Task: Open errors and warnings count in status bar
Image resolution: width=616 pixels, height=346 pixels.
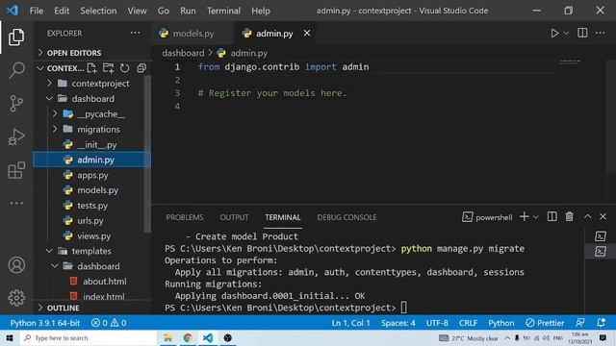Action: point(109,323)
